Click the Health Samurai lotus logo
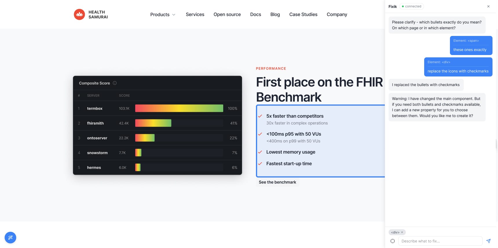This screenshot has height=248, width=498. pos(79,14)
